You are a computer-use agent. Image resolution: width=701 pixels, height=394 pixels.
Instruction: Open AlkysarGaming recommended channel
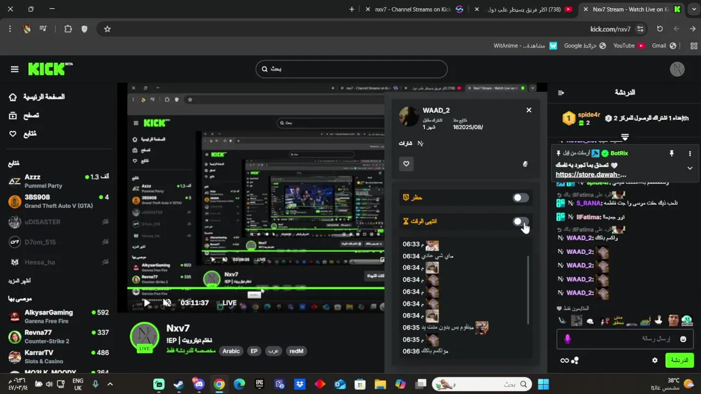tap(59, 316)
